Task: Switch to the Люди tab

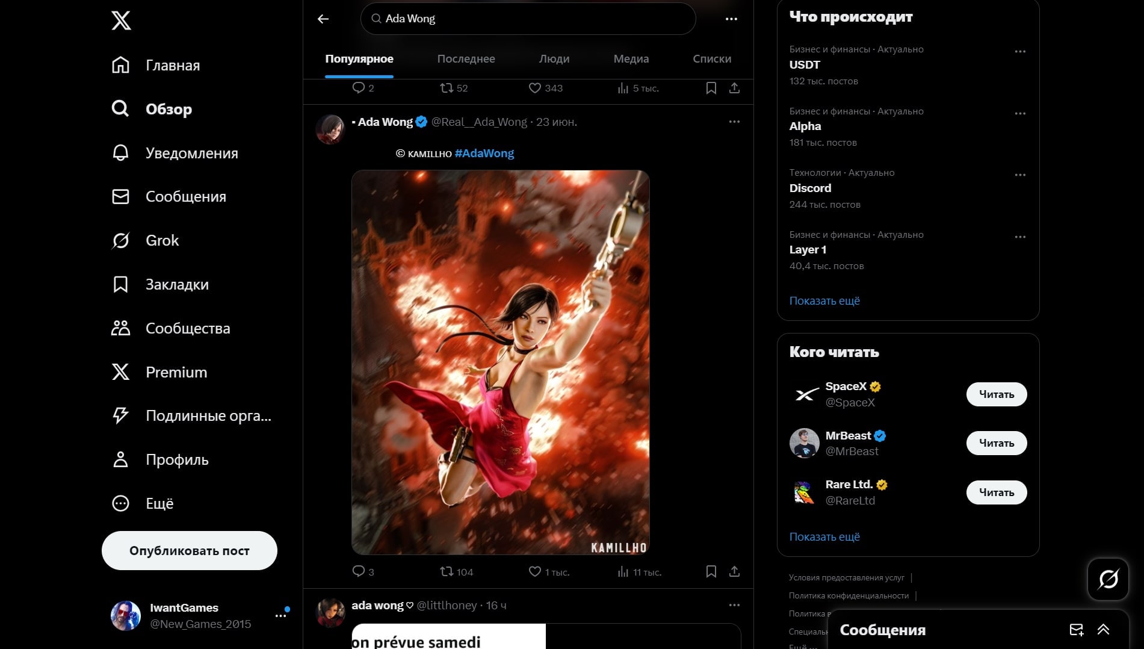Action: [x=554, y=59]
